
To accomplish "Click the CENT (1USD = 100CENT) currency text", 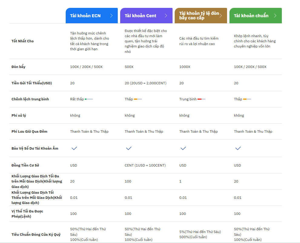I will pos(145,165).
